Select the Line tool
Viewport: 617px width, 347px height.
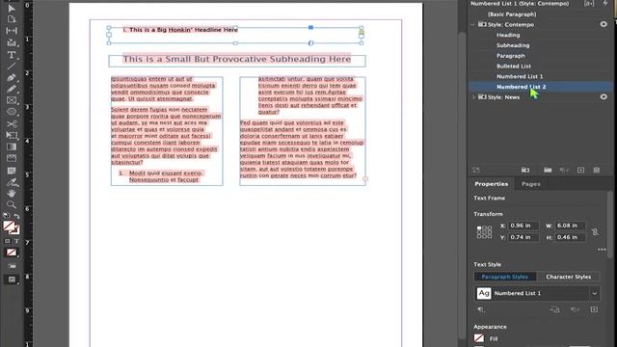(12, 67)
